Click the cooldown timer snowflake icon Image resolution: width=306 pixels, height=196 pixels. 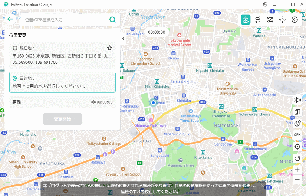point(93,102)
